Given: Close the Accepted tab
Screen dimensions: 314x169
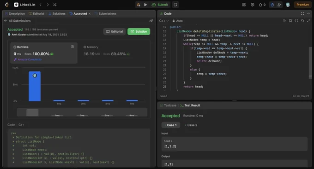Looking at the screenshot, I should point(90,13).
